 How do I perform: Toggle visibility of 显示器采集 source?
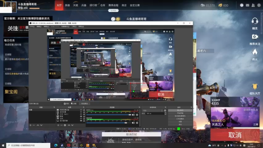tap(81, 121)
